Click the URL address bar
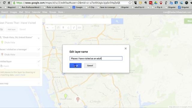Image resolution: width=192 pixels, height=108 pixels. [x=72, y=3]
